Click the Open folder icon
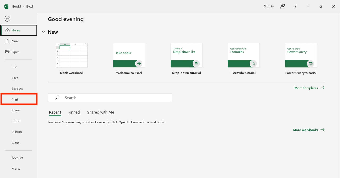 [x=7, y=52]
